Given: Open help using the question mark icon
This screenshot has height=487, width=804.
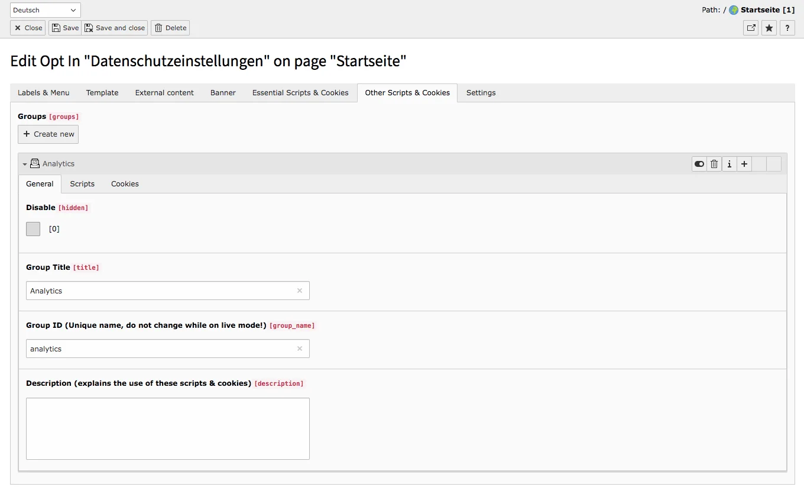Looking at the screenshot, I should tap(787, 28).
